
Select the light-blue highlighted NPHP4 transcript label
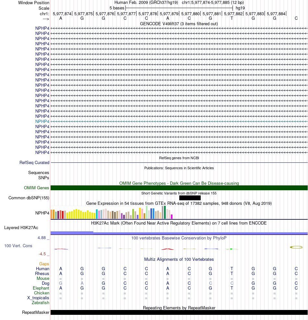pos(42,121)
